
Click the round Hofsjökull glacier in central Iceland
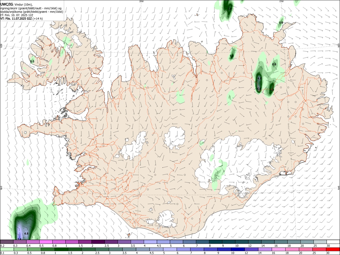point(174,138)
